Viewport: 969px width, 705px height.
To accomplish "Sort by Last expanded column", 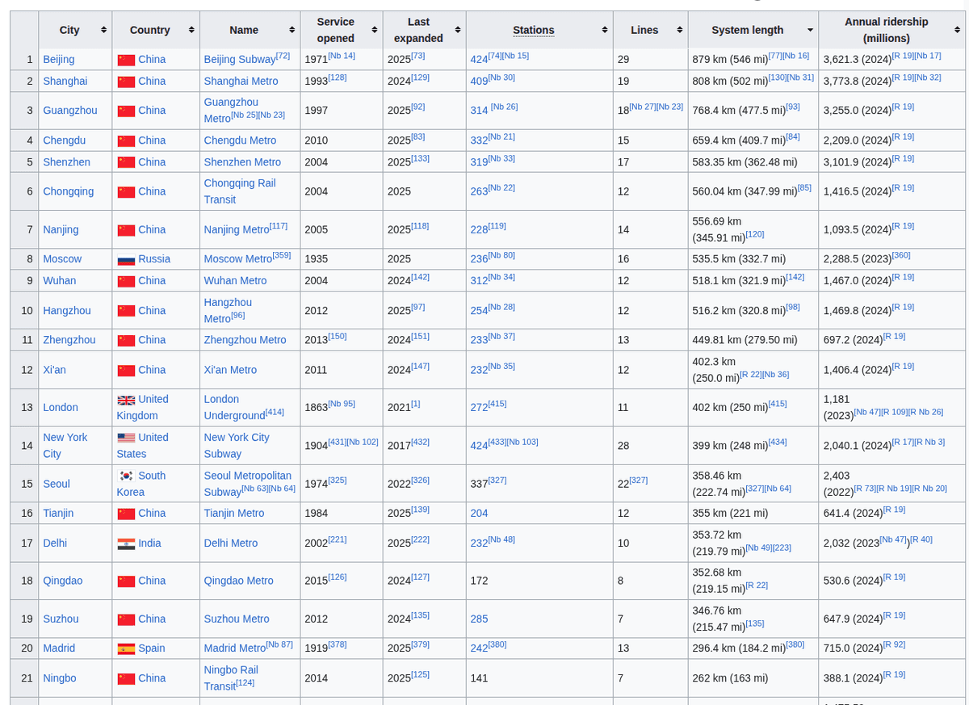I will [458, 30].
